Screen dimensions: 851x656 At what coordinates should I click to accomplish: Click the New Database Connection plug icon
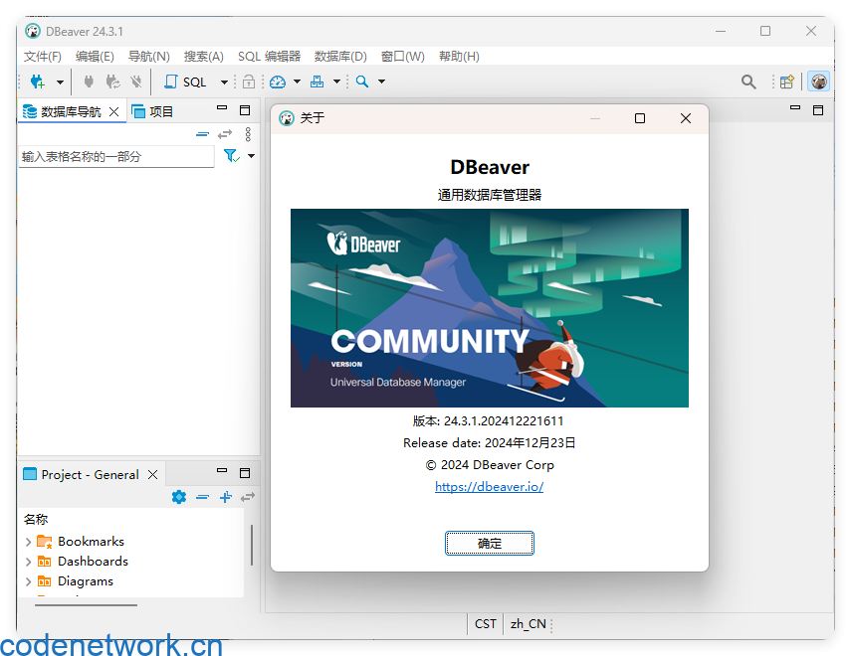pyautogui.click(x=38, y=82)
